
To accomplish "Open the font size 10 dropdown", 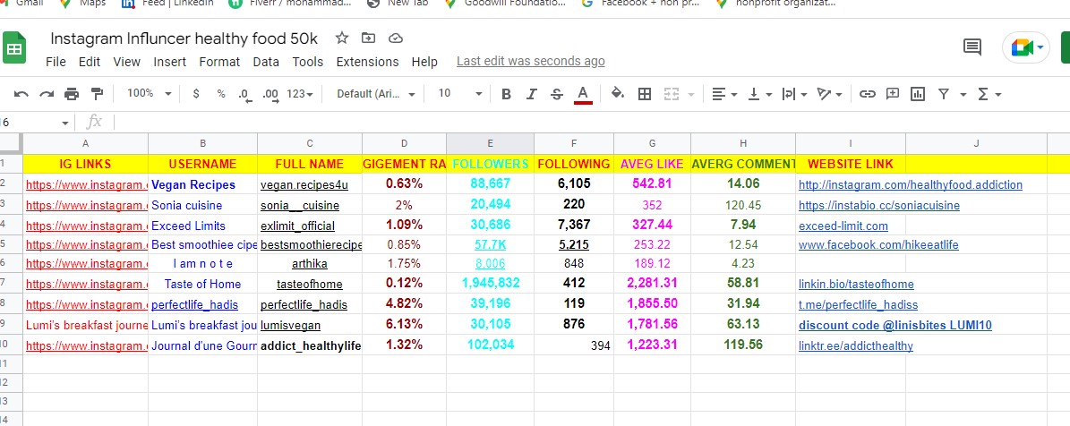I will tap(460, 93).
